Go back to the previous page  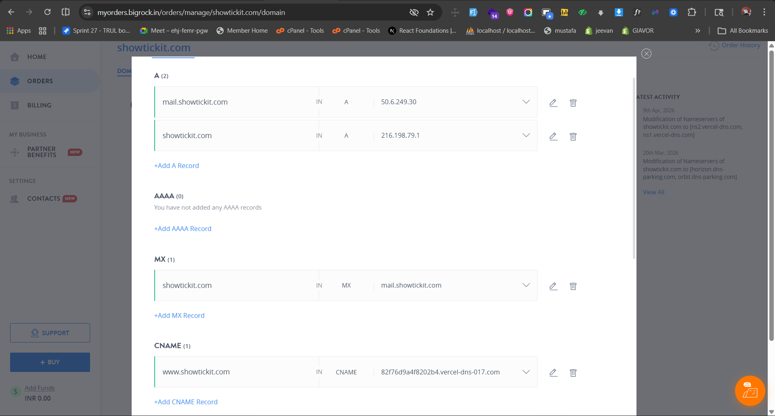[x=11, y=12]
